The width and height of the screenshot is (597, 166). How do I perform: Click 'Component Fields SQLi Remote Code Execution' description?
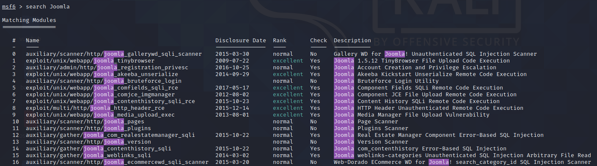pyautogui.click(x=430, y=88)
